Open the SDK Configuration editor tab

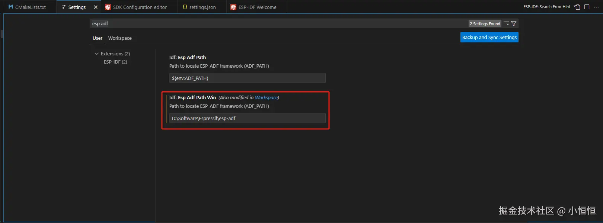pyautogui.click(x=140, y=7)
